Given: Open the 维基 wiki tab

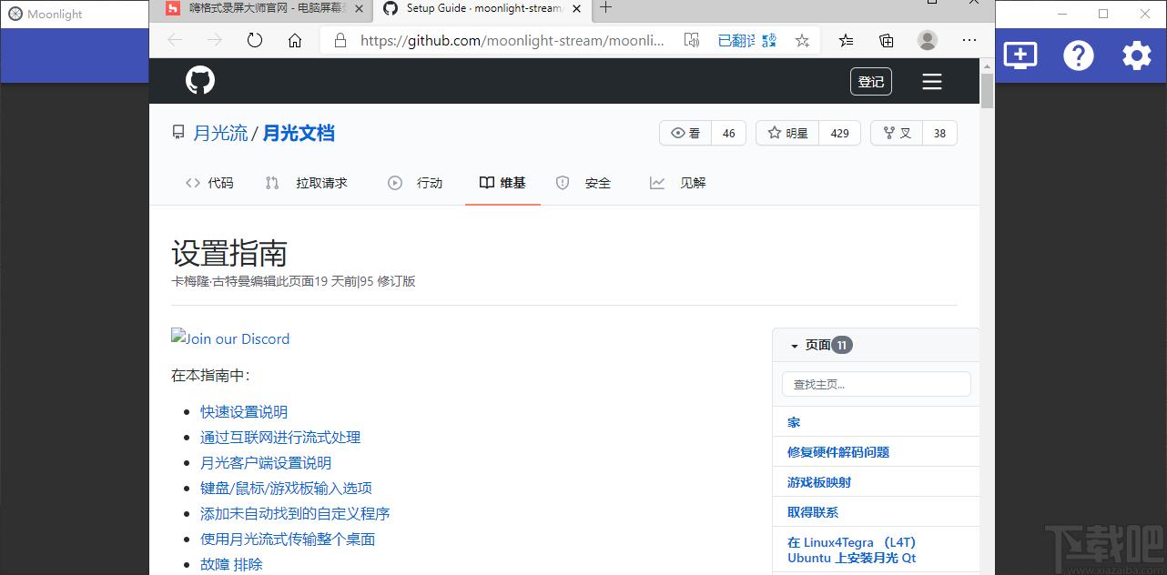Looking at the screenshot, I should (x=502, y=183).
